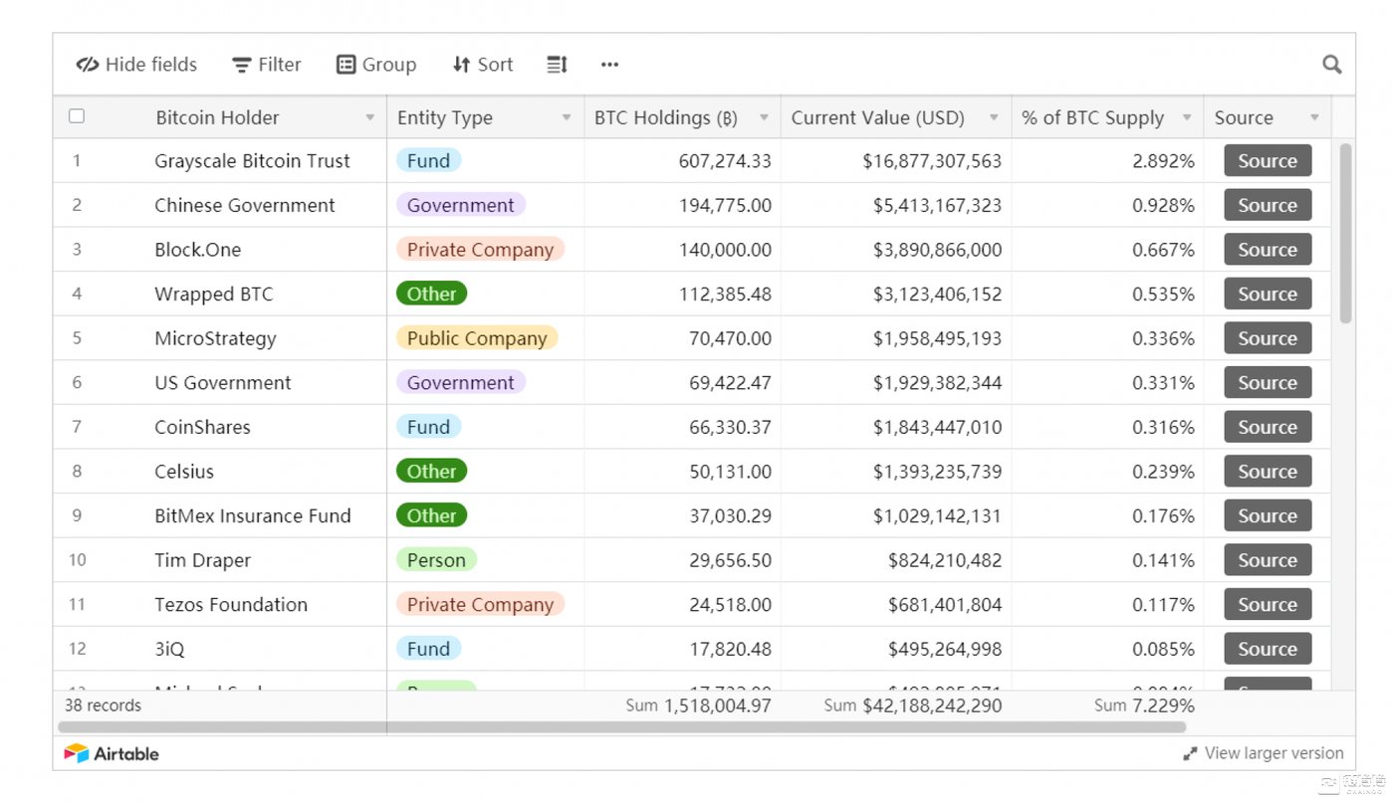Click the Source button for Grayscale Bitcoin Trust
1393x802 pixels.
[x=1267, y=161]
